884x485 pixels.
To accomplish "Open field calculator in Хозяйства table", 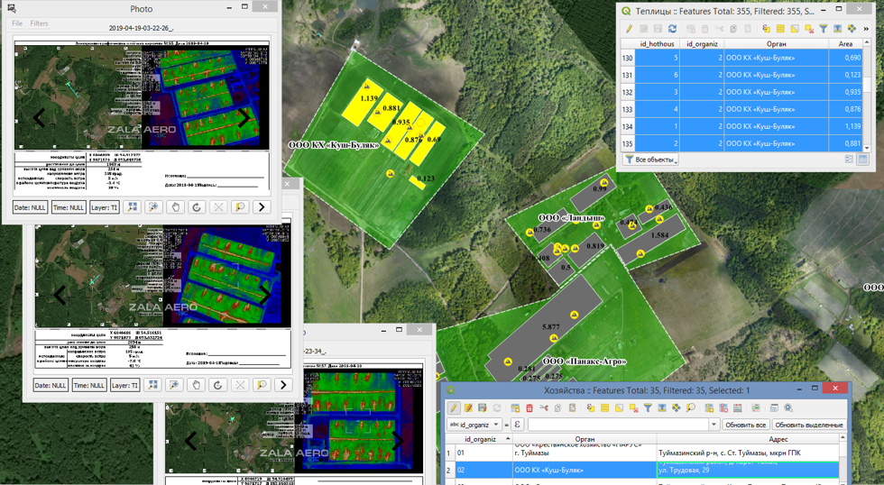I will (738, 407).
